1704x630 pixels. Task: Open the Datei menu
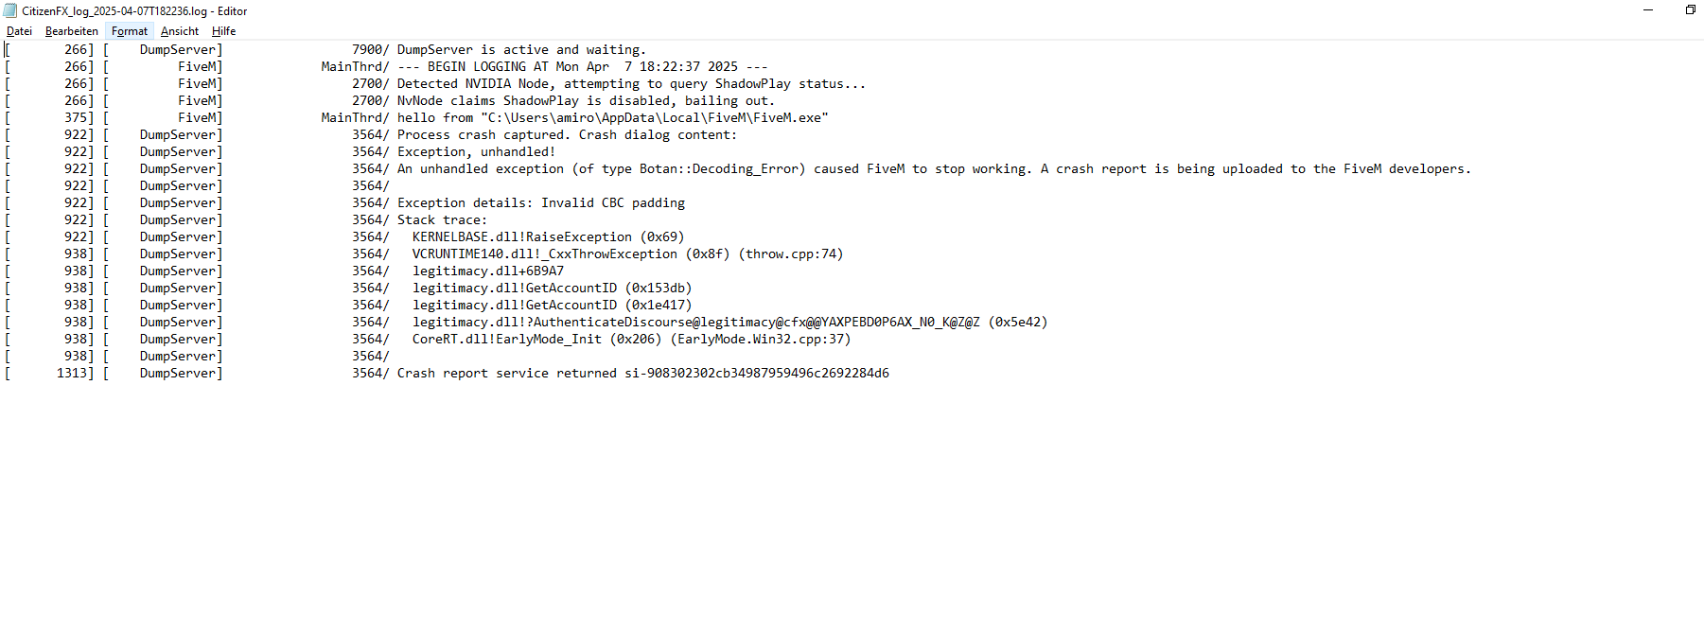[19, 31]
